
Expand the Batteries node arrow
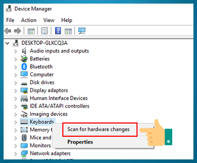click(x=15, y=59)
